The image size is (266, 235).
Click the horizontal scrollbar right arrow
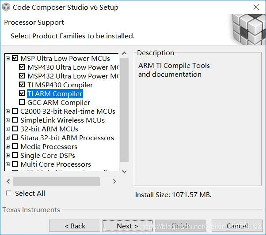[114, 181]
